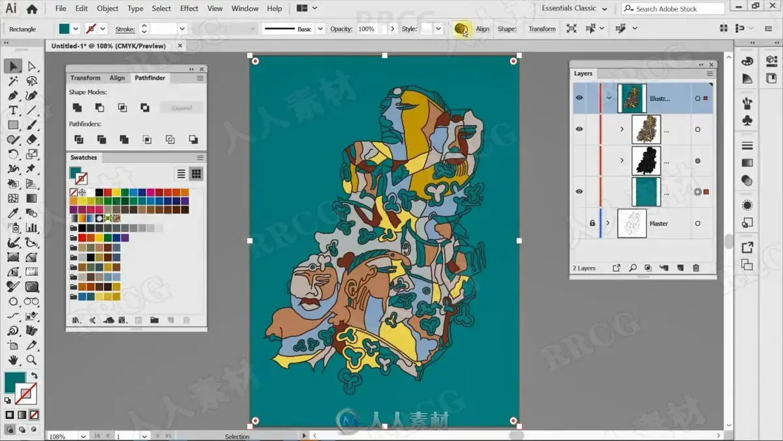Expand the black silhouette sublayer
Screen dimensions: 783x441
coord(622,160)
